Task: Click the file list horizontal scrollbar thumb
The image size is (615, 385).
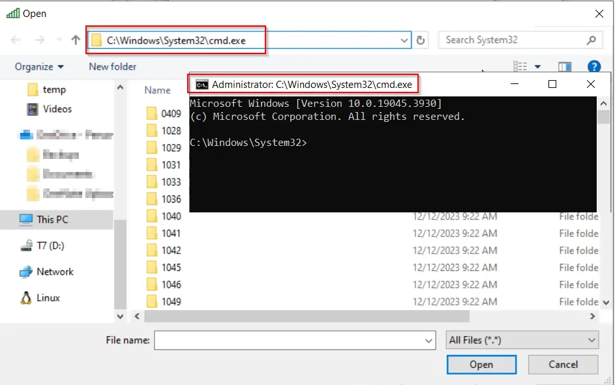Action: (x=307, y=317)
